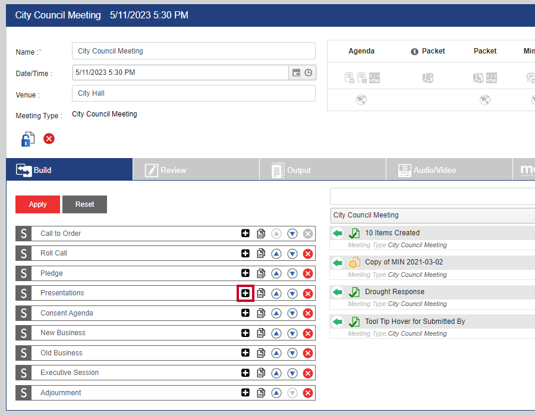This screenshot has width=535, height=416.
Task: Copy the Old Business section
Action: (x=261, y=353)
